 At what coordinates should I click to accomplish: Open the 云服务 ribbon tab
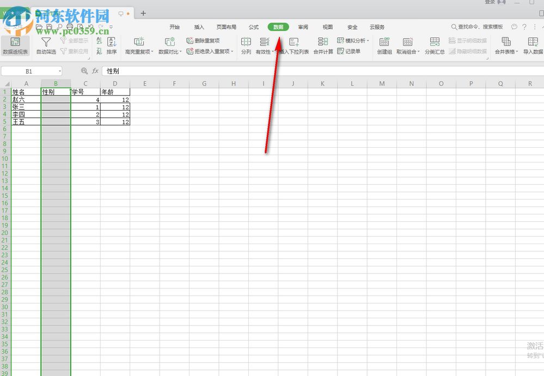377,27
